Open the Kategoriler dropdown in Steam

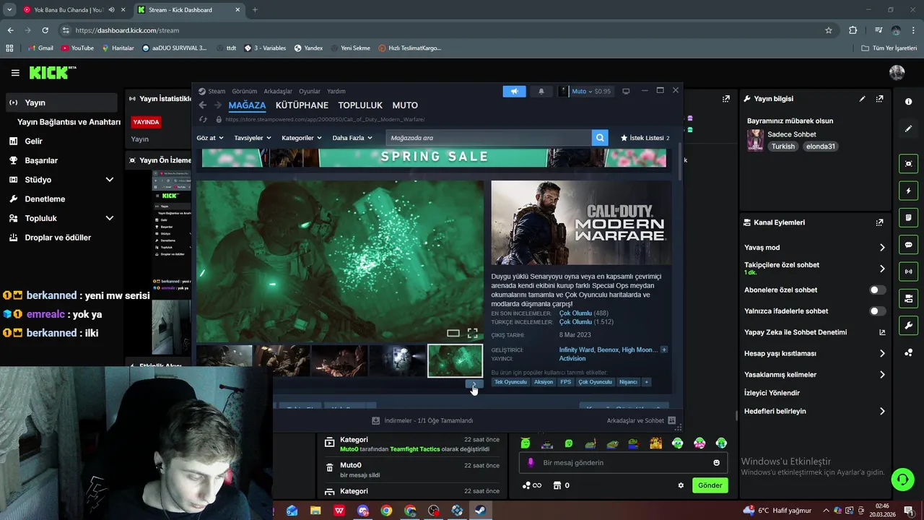301,138
